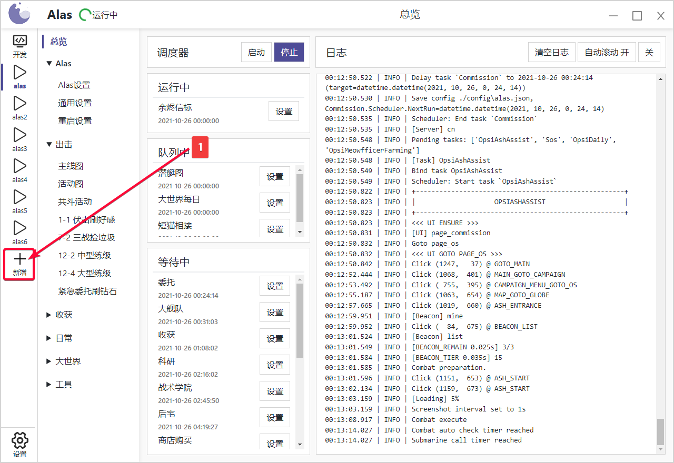
Task: Turn auto-scroll on with 自动滚动 开
Action: click(x=607, y=53)
